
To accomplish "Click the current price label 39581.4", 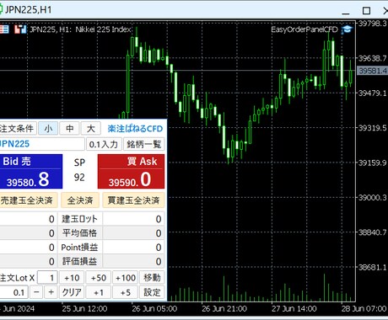I will click(372, 71).
